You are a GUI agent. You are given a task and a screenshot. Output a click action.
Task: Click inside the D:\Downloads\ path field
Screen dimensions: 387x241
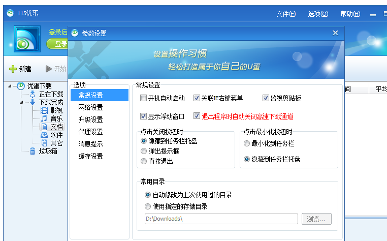click(x=221, y=219)
